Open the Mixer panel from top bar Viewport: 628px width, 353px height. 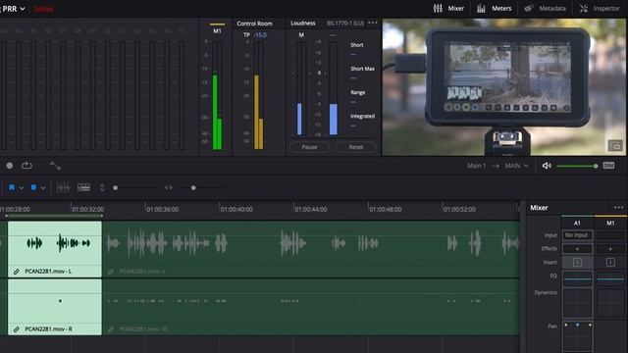click(x=448, y=9)
